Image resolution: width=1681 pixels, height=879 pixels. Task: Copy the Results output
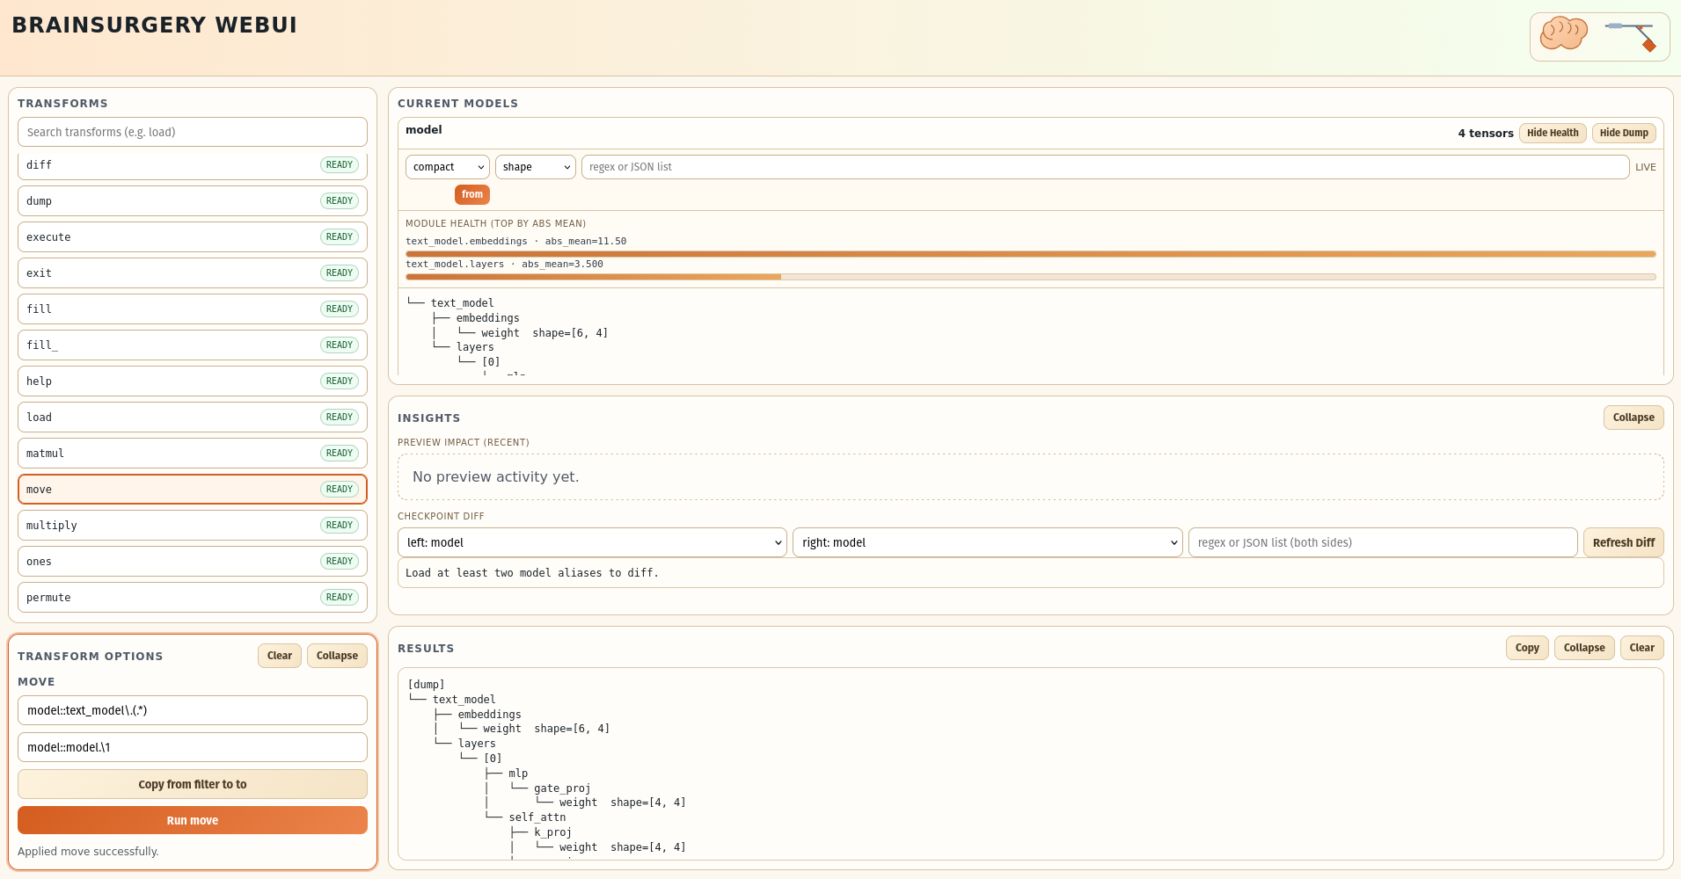coord(1527,648)
